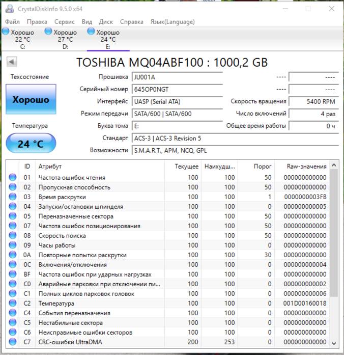The height and width of the screenshot is (355, 344).
Task: Click the CrystalDiskInfo app icon in title bar
Action: pos(9,9)
